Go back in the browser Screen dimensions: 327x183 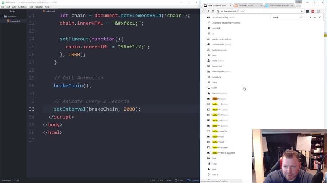203,11
